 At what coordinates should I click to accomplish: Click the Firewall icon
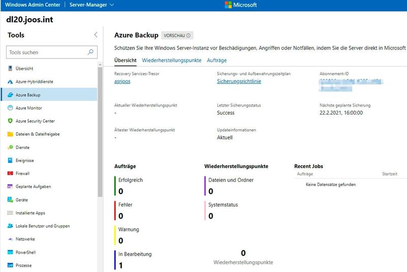[10, 173]
